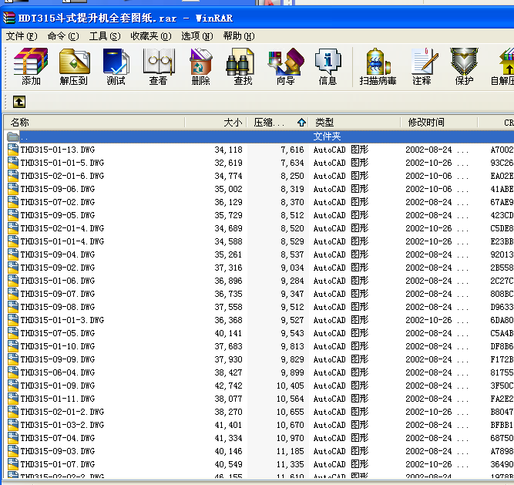Select file THD315-02-01-2.DWG
This screenshot has height=485, width=514.
coord(62,412)
